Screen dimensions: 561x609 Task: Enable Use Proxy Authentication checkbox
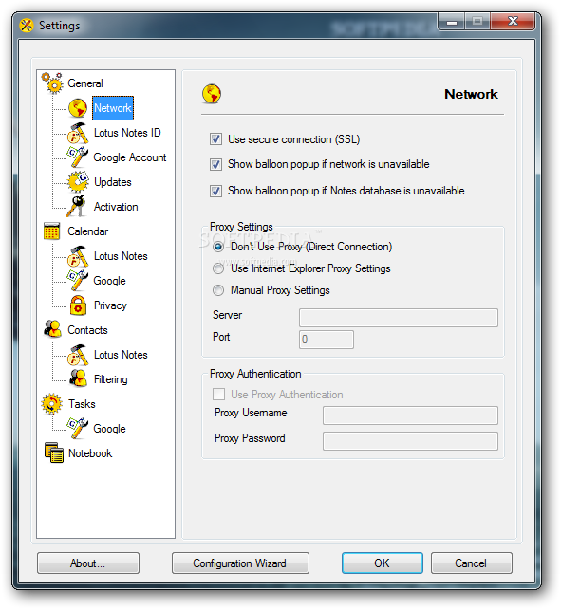pyautogui.click(x=219, y=395)
